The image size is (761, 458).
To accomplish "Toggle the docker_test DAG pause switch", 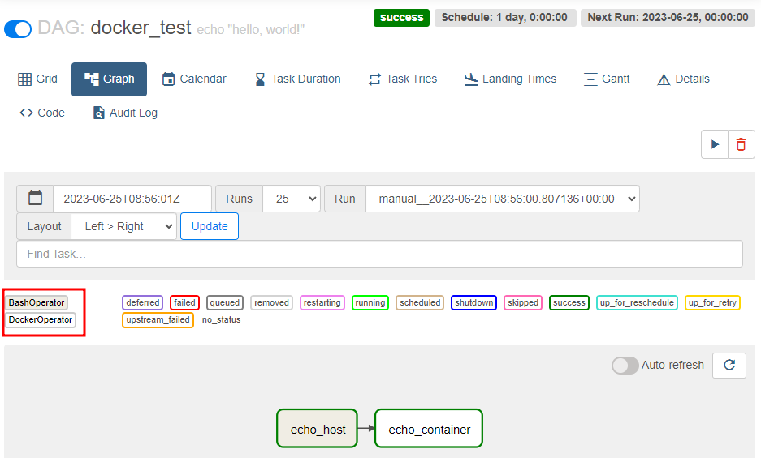I will click(x=18, y=29).
